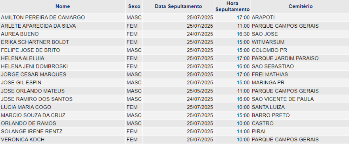Select the ORLANDO DE RAMOS row

[x=174, y=123]
